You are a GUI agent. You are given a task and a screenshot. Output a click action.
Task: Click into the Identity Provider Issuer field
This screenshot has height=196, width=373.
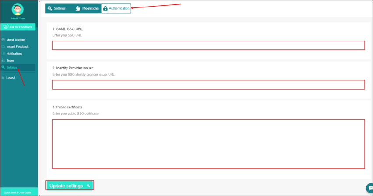(x=208, y=85)
